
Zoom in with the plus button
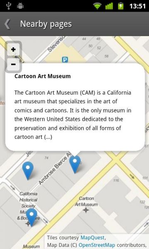pos(13,49)
